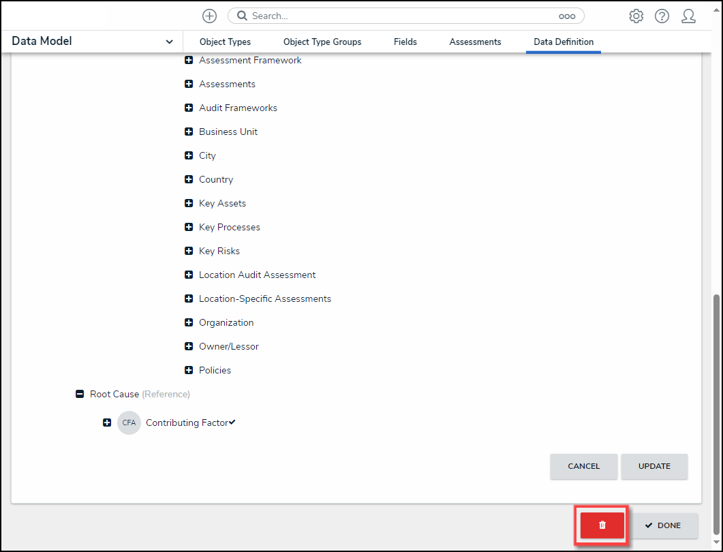
Task: Select the Key Processes label
Action: (229, 228)
